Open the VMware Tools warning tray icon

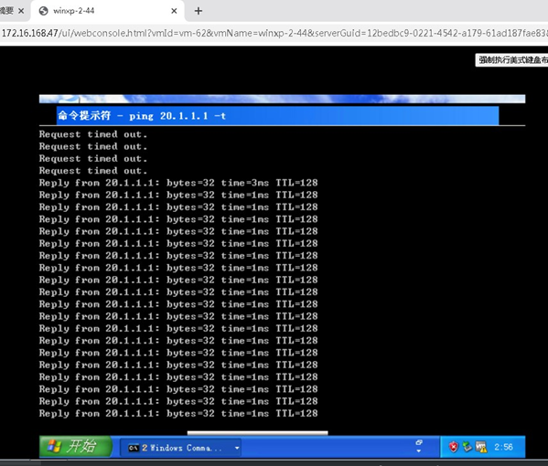coord(481,447)
